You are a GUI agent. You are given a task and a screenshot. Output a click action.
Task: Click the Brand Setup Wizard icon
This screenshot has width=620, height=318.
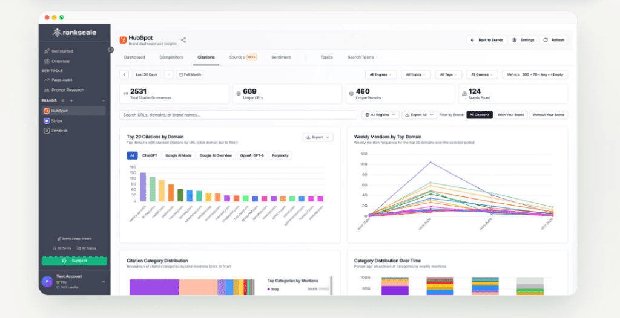pyautogui.click(x=59, y=239)
